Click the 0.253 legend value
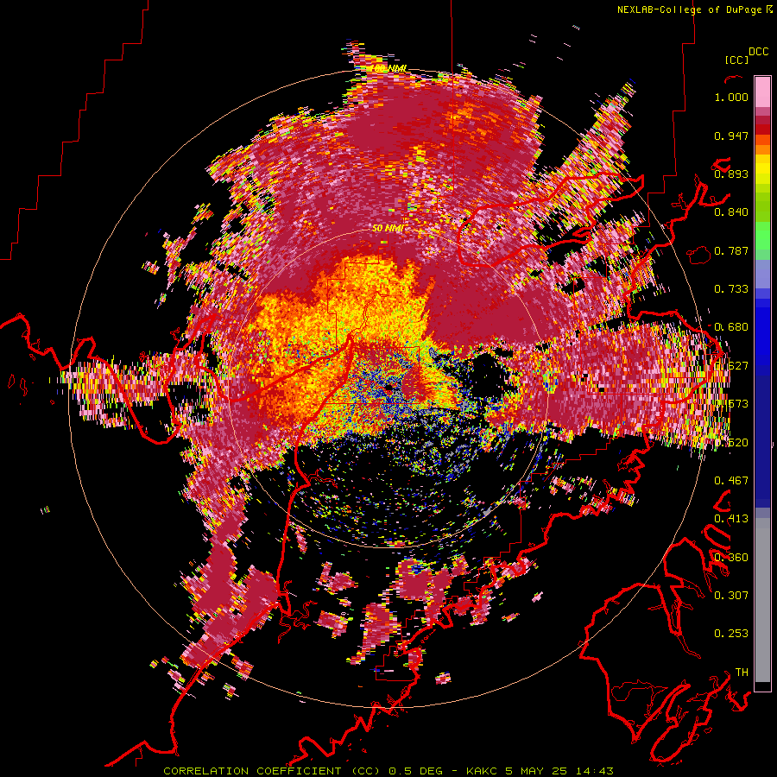 [731, 634]
